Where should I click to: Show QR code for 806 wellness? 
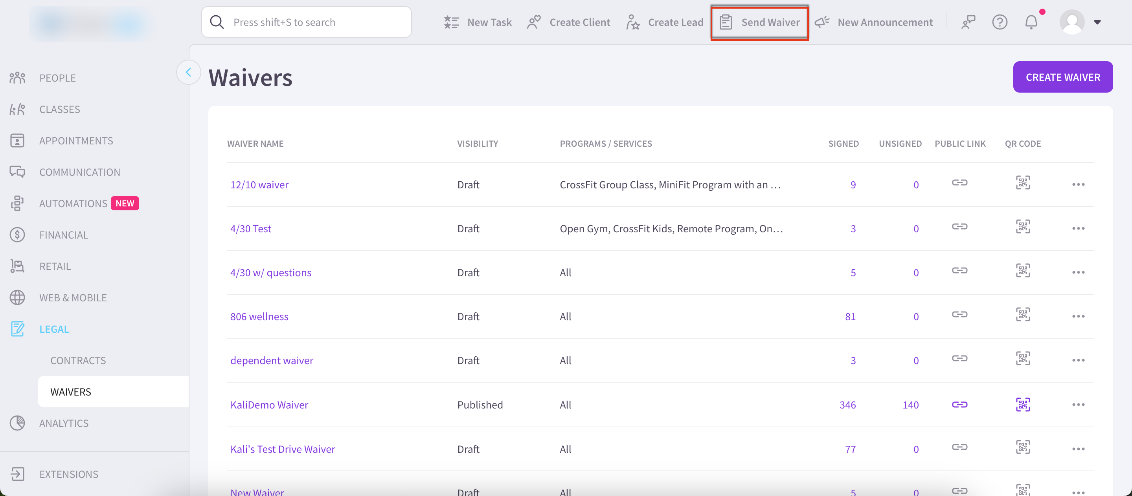[x=1023, y=314]
